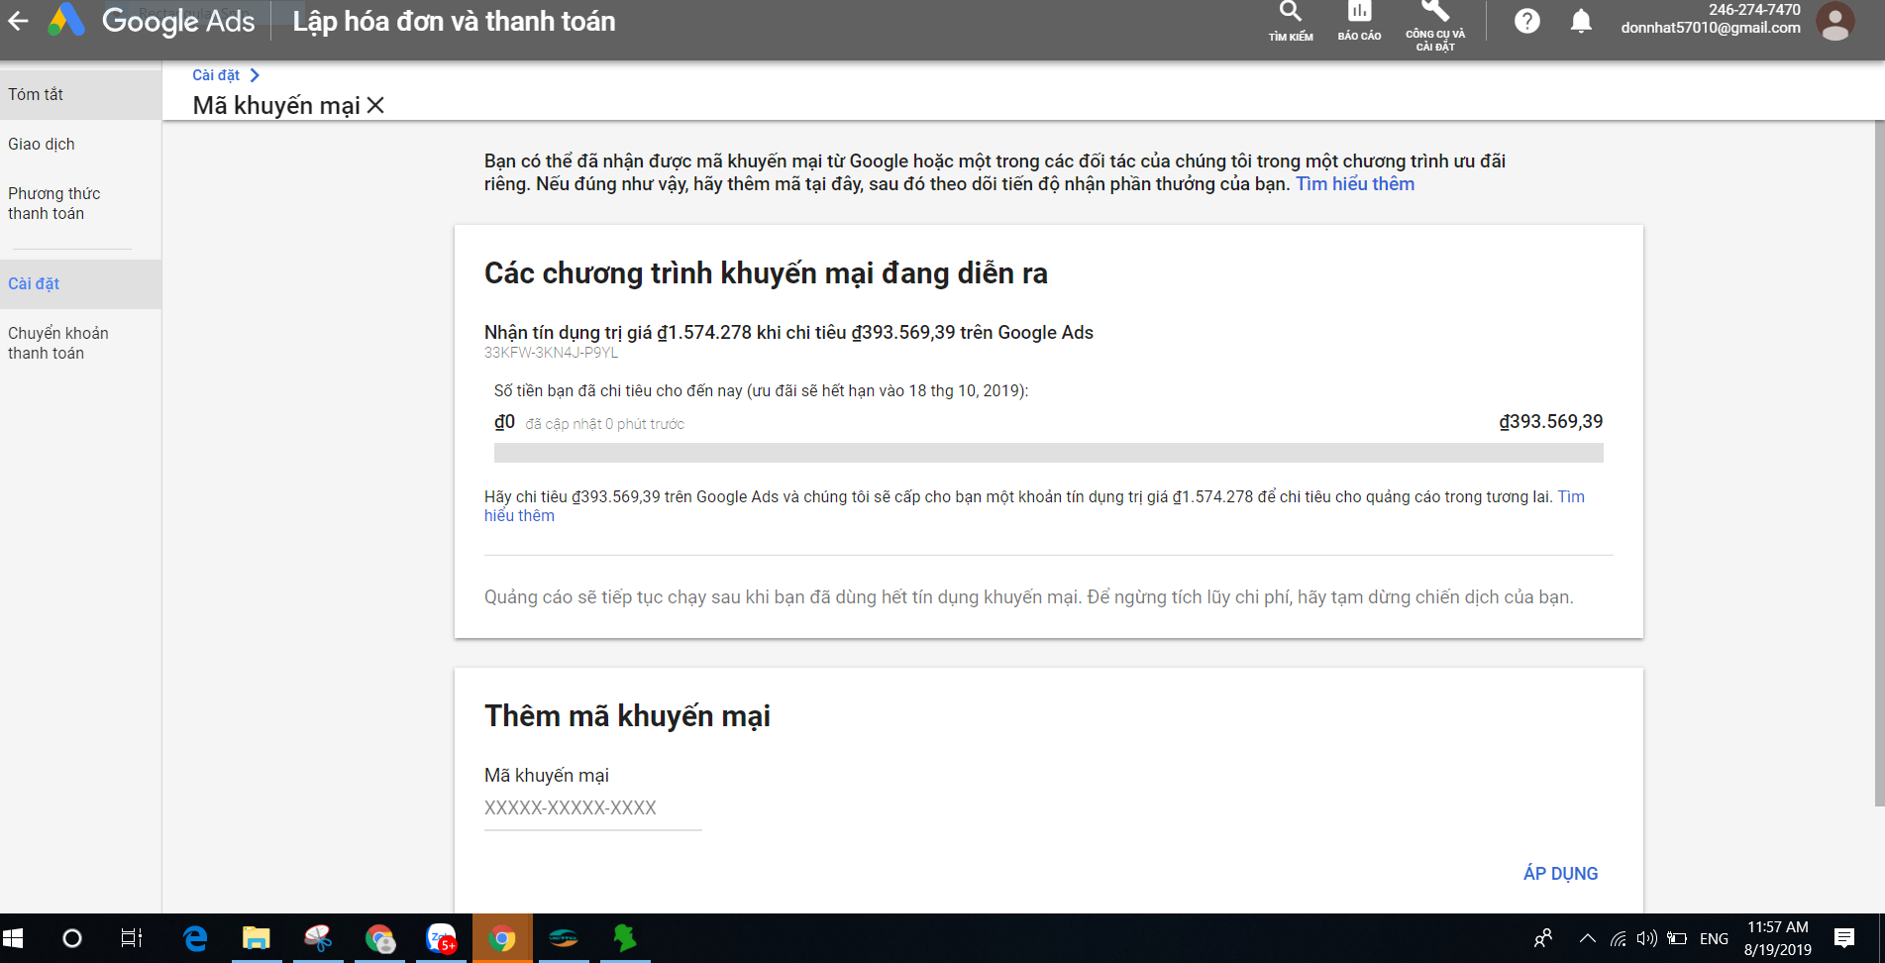Open the Snipping Tool taskbar icon
Image resolution: width=1885 pixels, height=963 pixels.
[318, 938]
